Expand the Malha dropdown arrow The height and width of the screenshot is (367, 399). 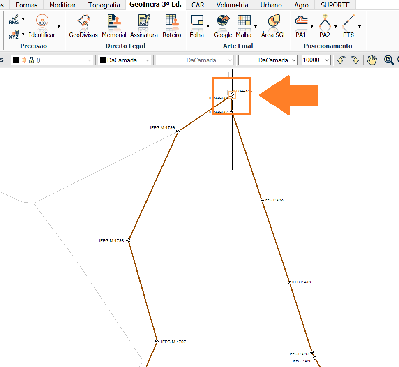pyautogui.click(x=256, y=27)
